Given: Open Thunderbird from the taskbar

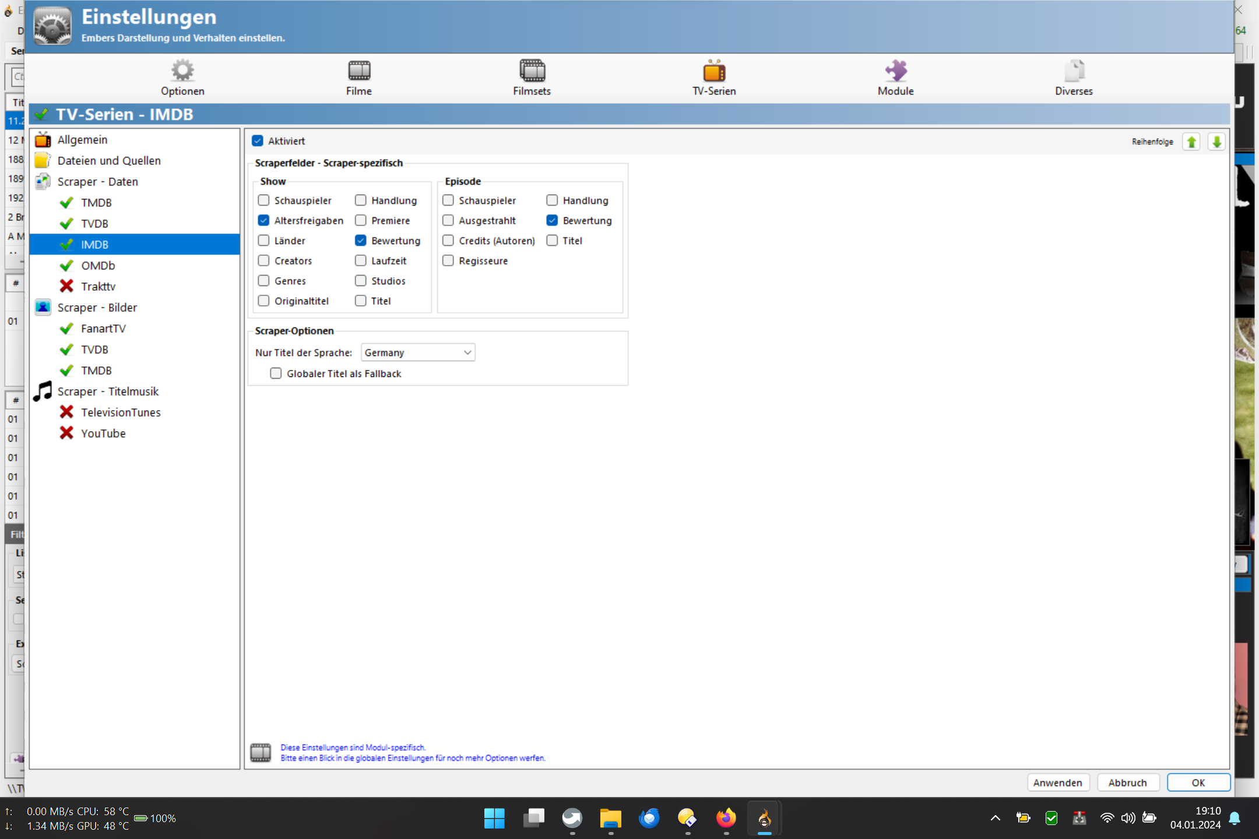Looking at the screenshot, I should (x=649, y=818).
